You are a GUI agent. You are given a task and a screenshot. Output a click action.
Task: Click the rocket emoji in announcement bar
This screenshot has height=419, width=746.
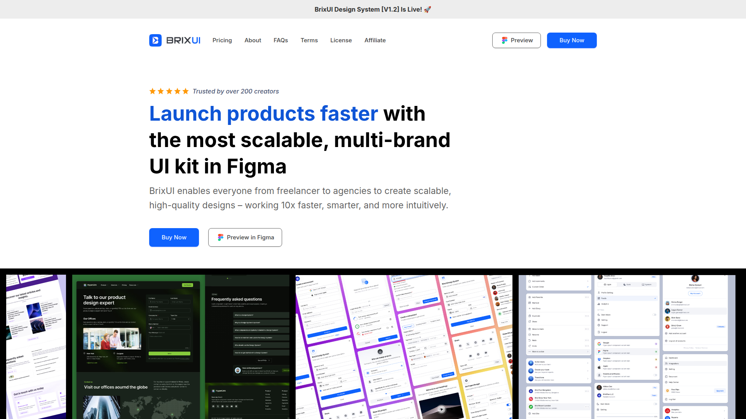point(427,9)
